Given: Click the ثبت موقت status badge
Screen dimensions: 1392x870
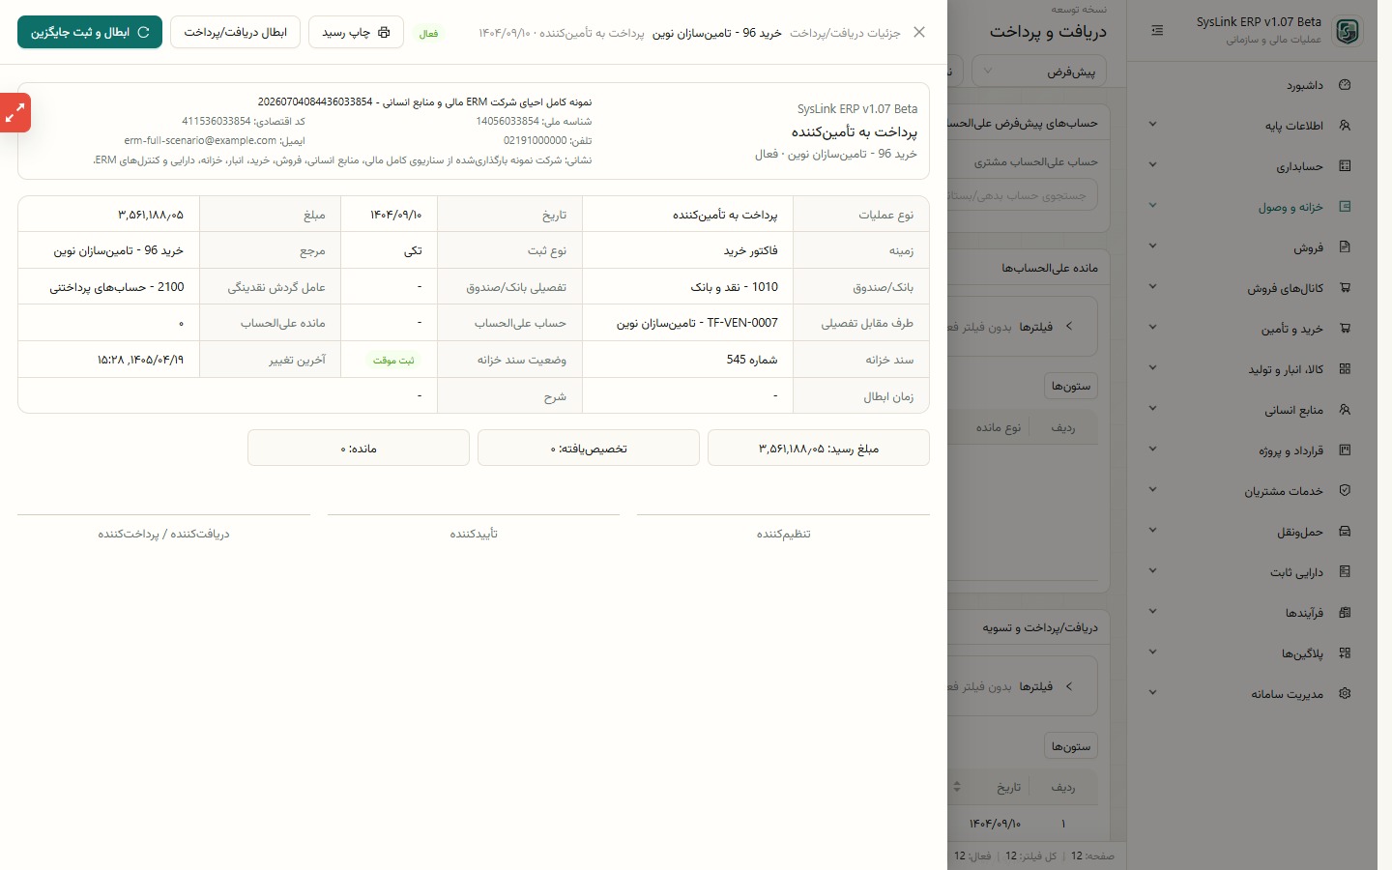Looking at the screenshot, I should tap(393, 360).
